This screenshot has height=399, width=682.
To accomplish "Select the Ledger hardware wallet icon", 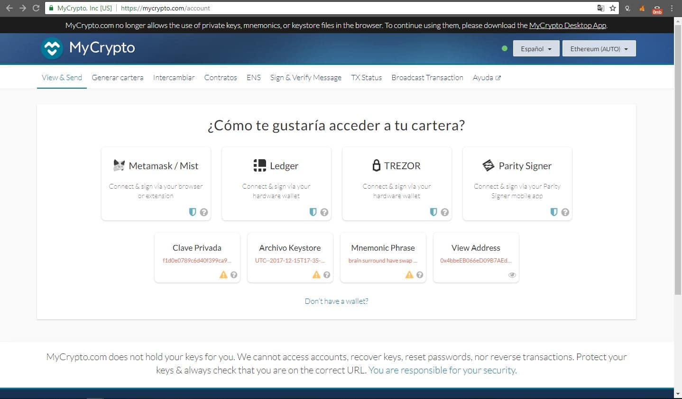I will (x=260, y=165).
